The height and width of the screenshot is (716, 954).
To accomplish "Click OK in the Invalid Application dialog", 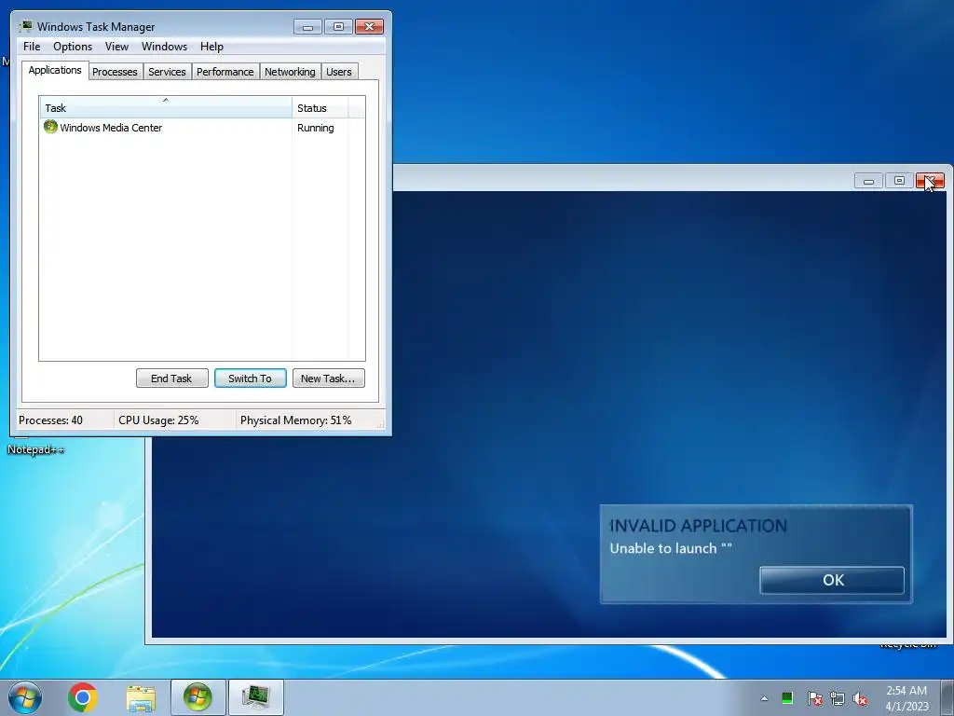I will (x=832, y=580).
